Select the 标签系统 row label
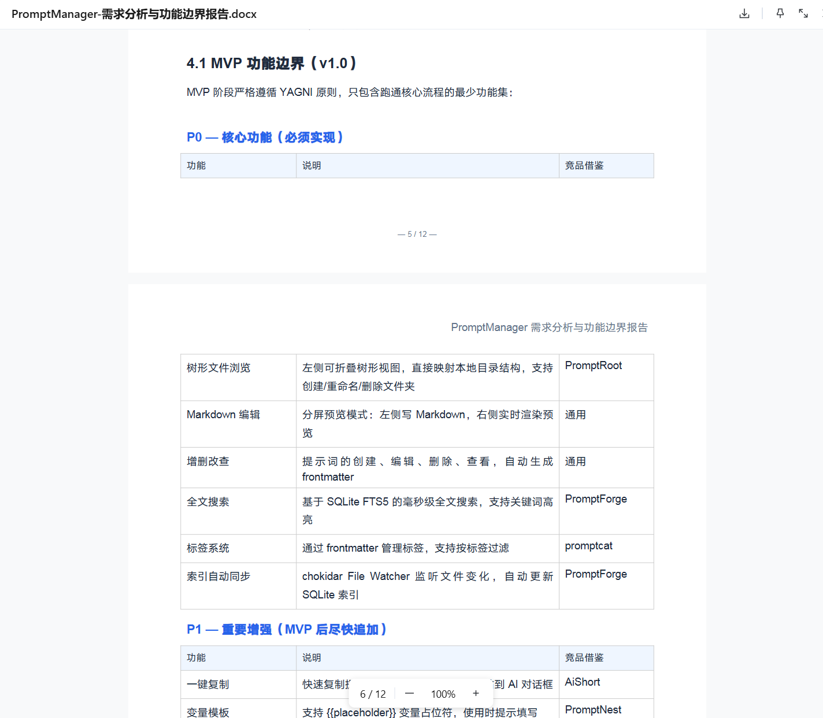823x718 pixels. pos(208,548)
